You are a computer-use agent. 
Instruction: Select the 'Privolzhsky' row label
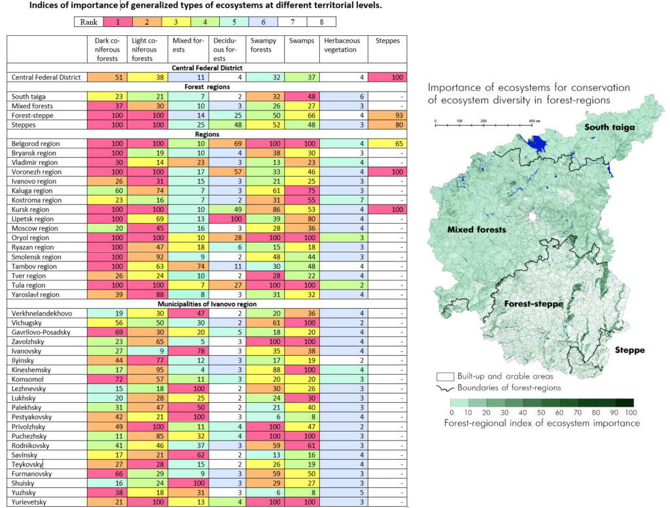click(28, 426)
